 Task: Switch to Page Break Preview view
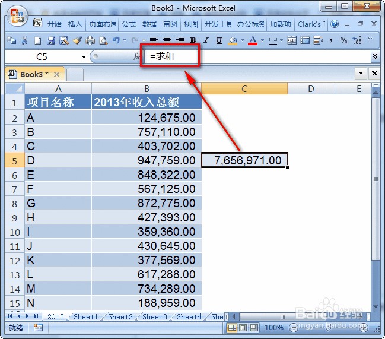(x=254, y=328)
